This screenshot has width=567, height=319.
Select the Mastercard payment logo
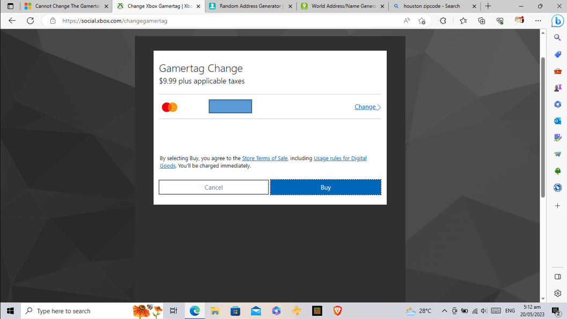point(170,107)
